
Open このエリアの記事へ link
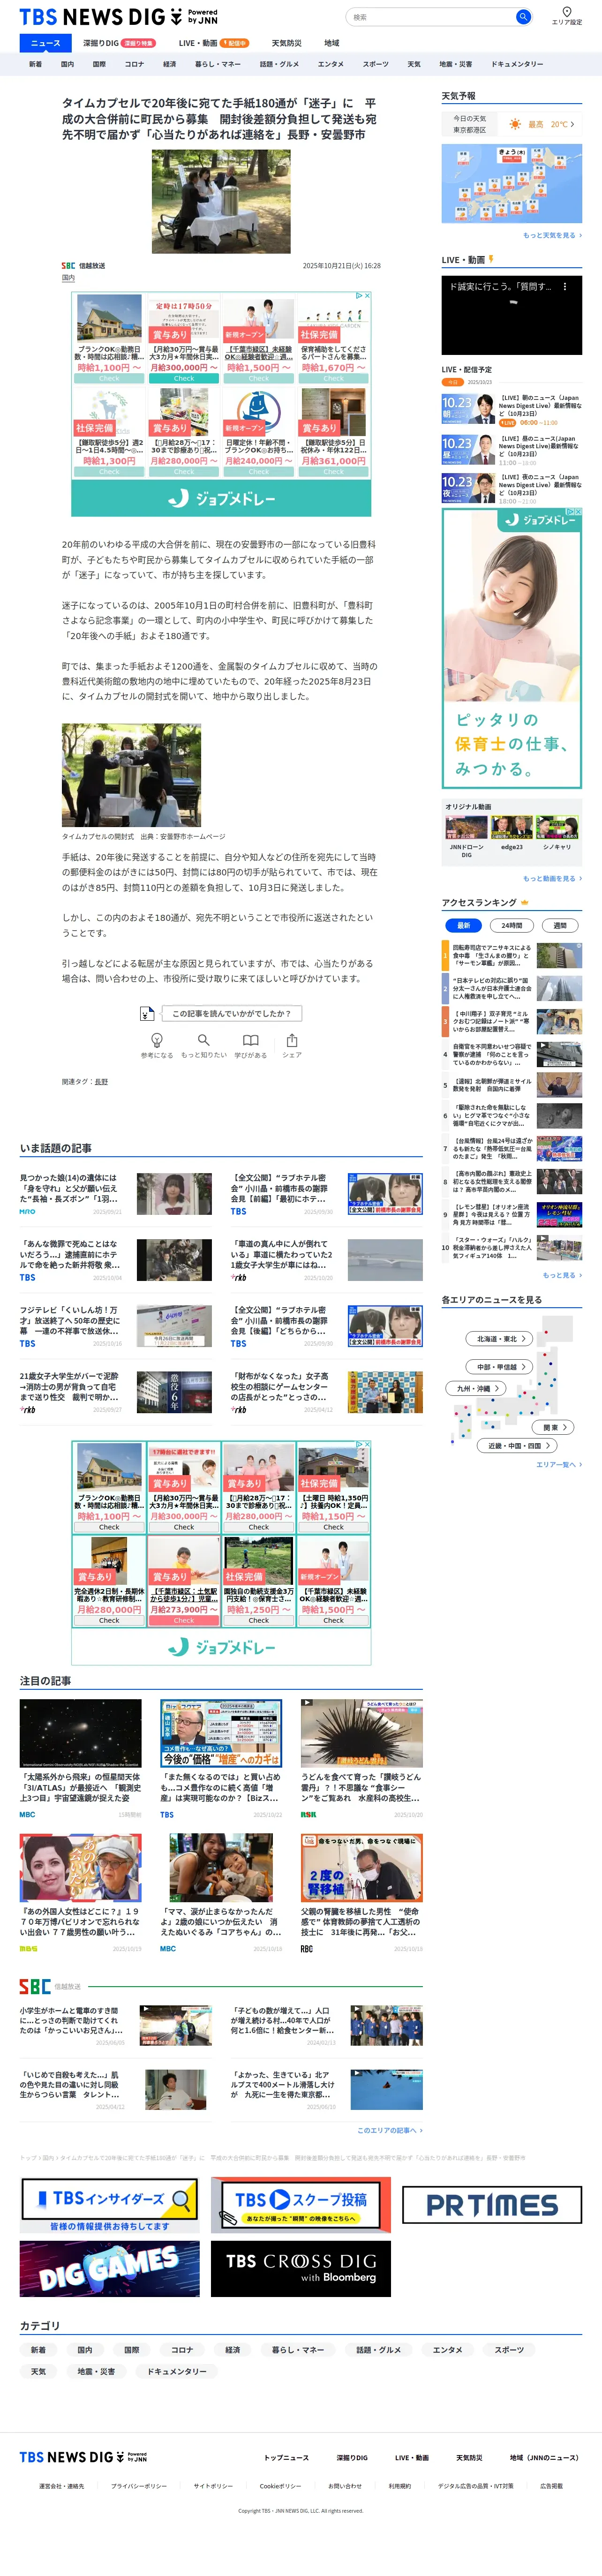click(390, 2130)
